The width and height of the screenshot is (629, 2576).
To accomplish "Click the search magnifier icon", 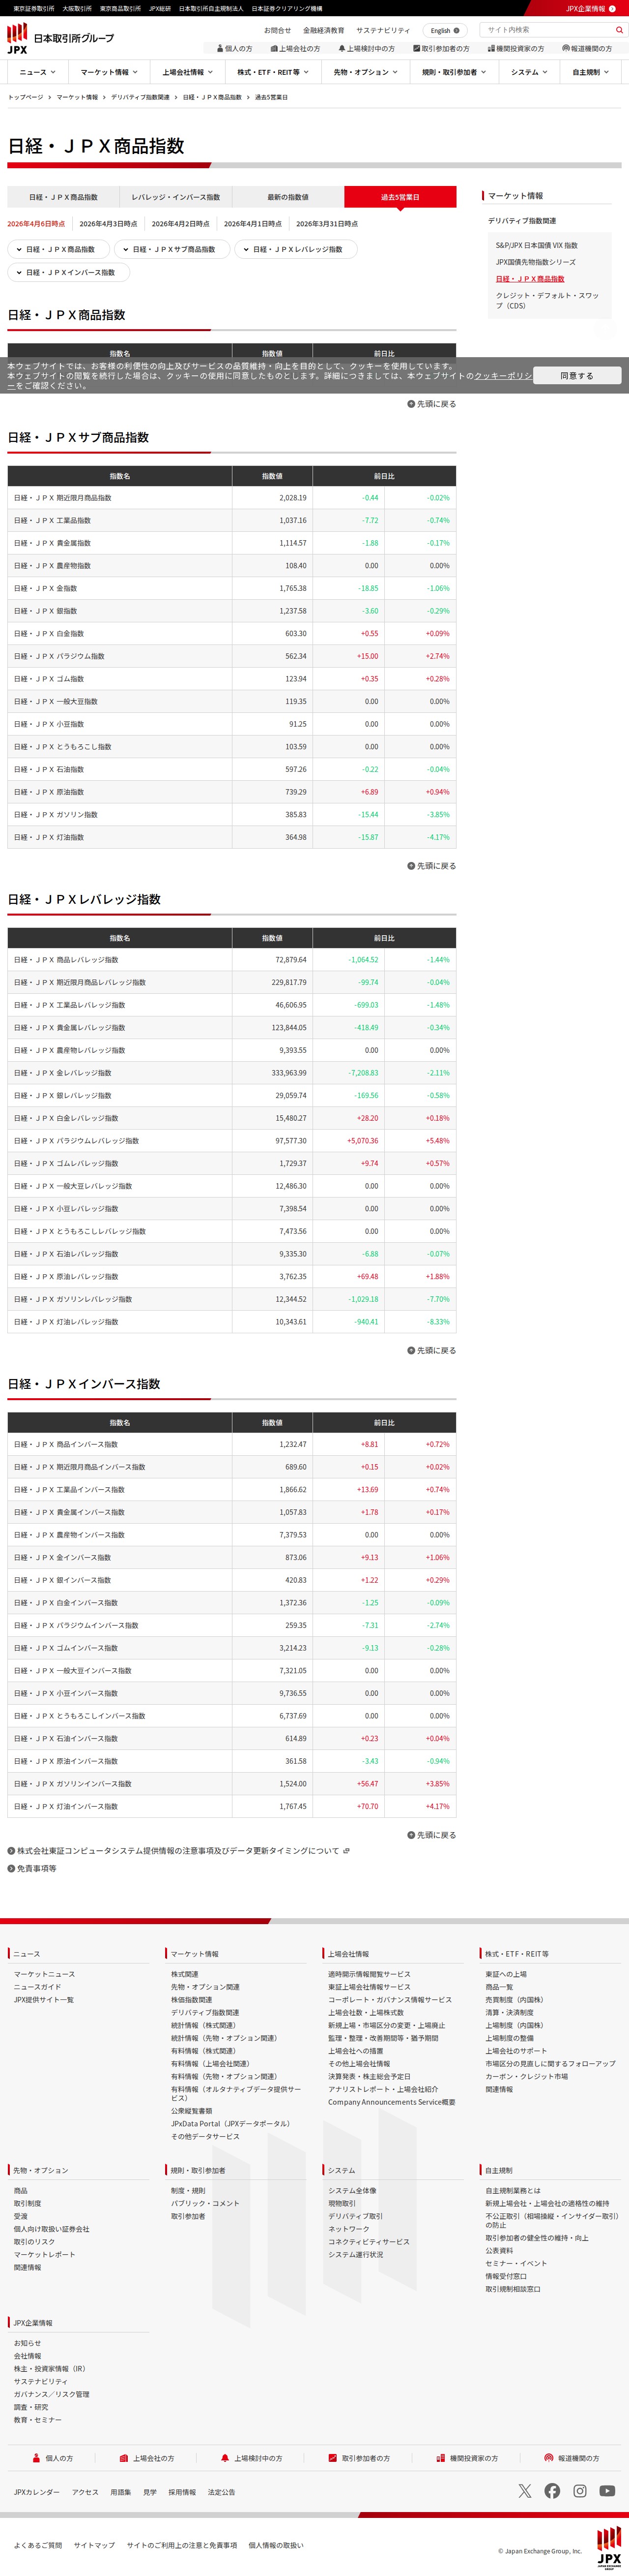I will 619,30.
